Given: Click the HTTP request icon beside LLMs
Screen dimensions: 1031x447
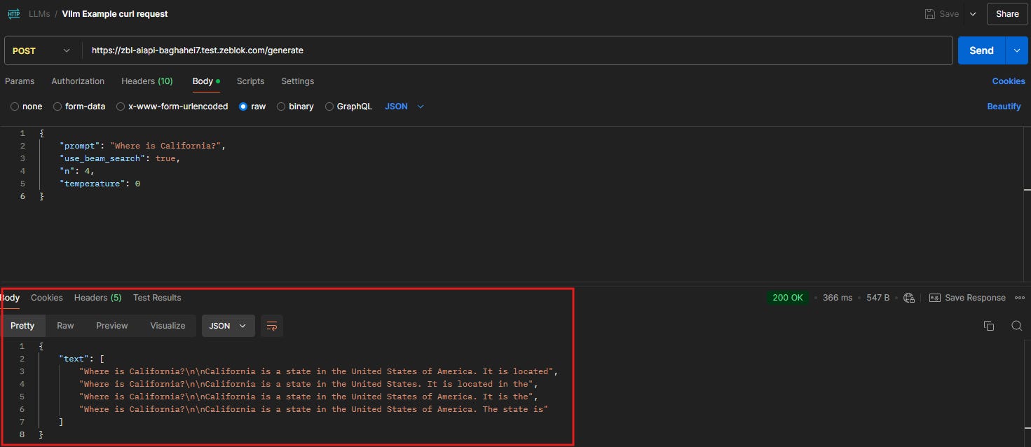Looking at the screenshot, I should (14, 14).
